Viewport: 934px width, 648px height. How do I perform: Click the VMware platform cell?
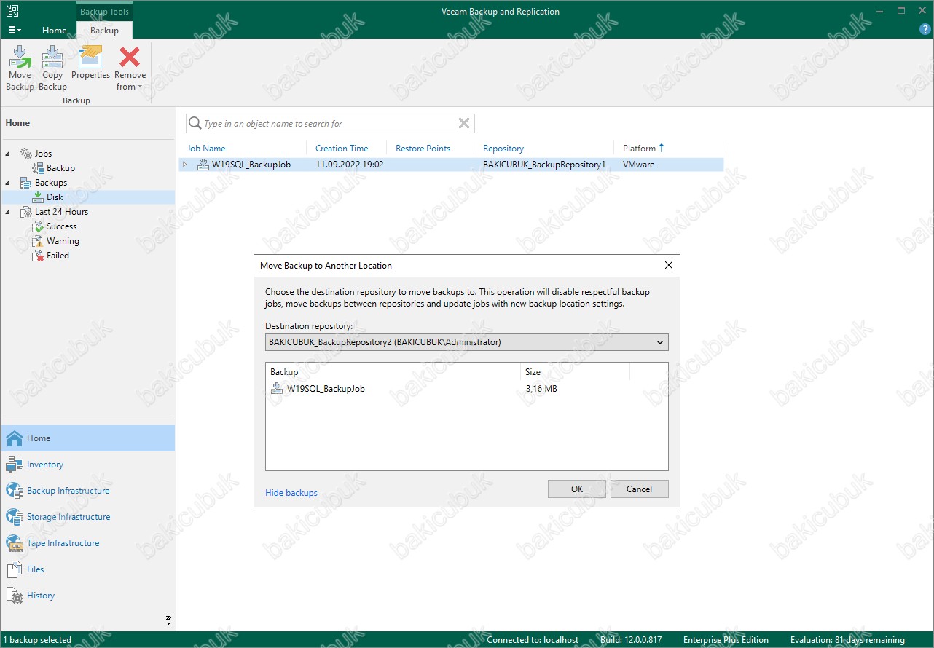639,165
